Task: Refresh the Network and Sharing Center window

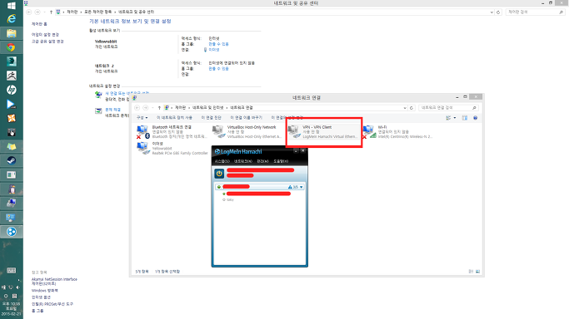Action: click(498, 12)
